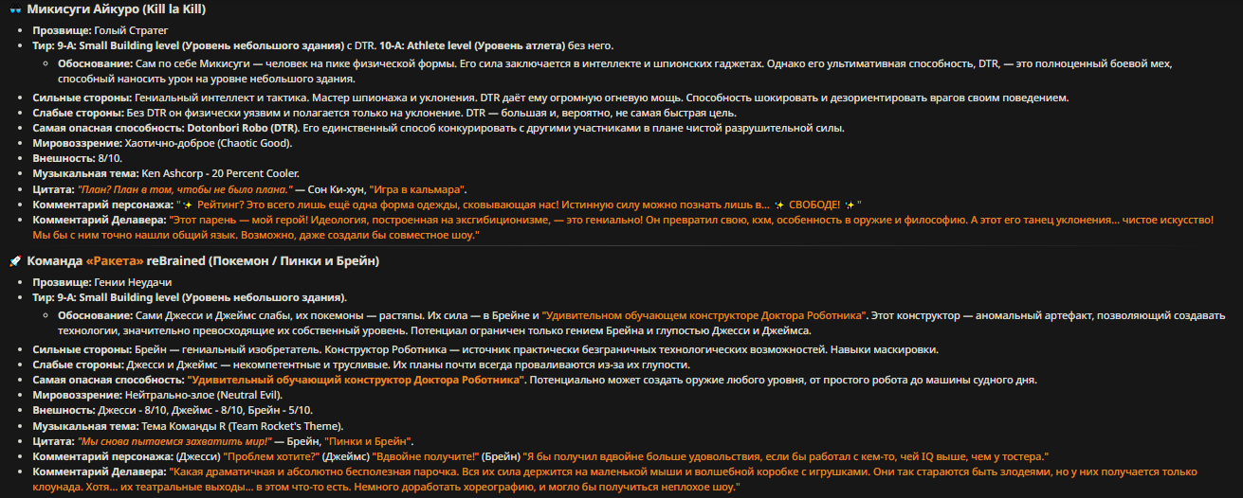The width and height of the screenshot is (1243, 498).
Task: Click the nickname text "Голый Стратег"
Action: pos(131,30)
